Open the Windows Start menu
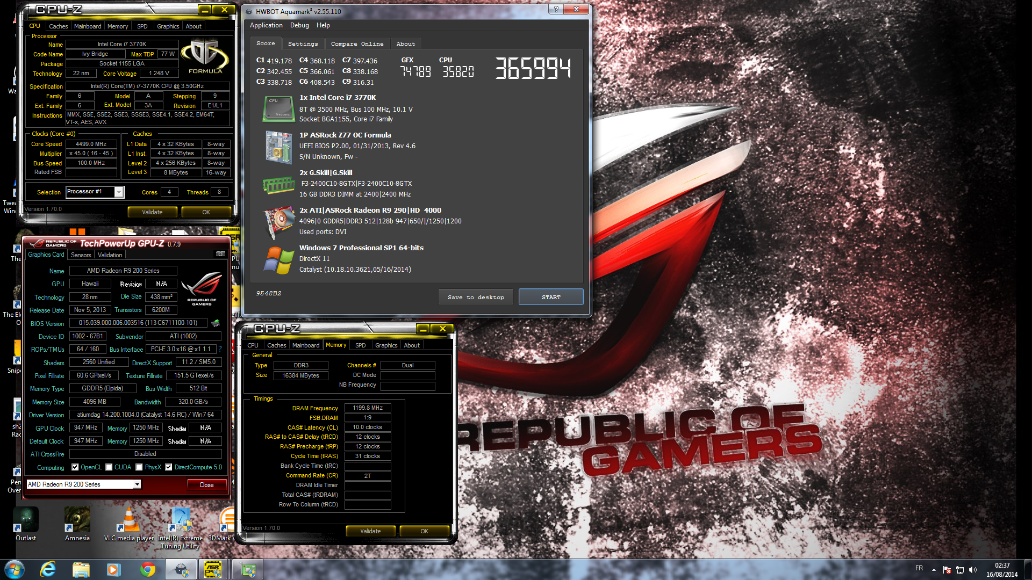The image size is (1032, 580). point(14,569)
